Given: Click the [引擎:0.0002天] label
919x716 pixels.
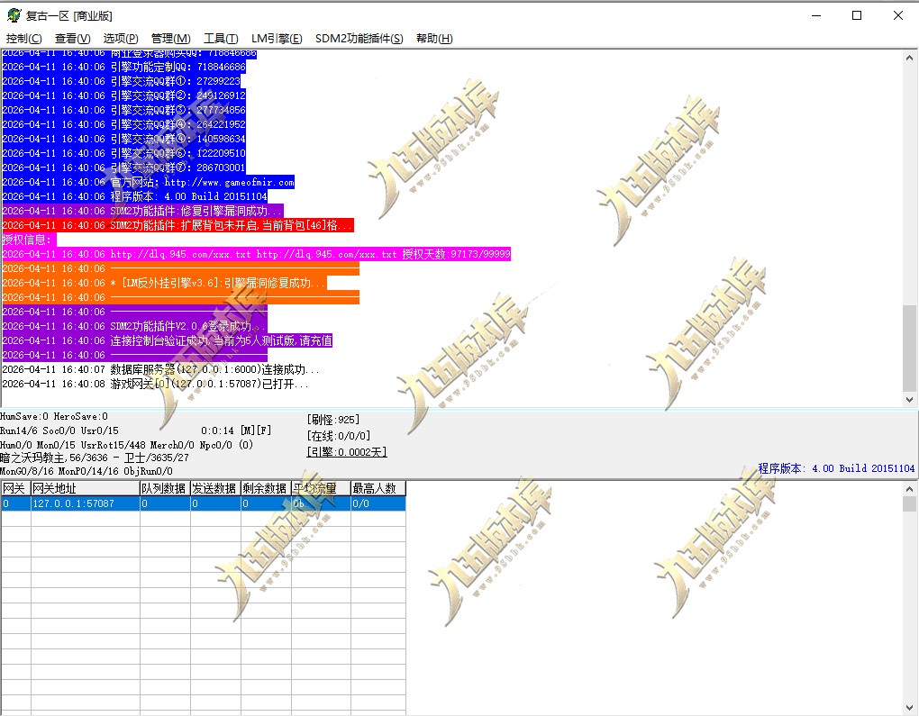Looking at the screenshot, I should [346, 452].
